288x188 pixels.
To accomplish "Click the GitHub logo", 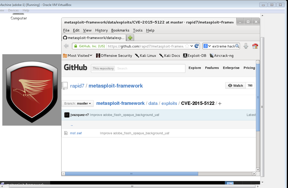I will pyautogui.click(x=75, y=67).
